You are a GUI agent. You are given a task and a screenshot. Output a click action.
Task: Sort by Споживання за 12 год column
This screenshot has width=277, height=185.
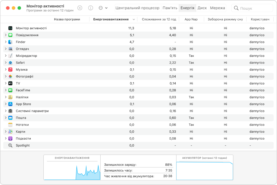click(159, 19)
